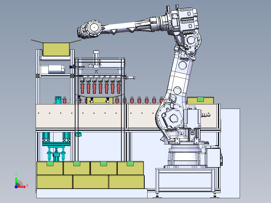Select the rightmost carton in the bottom stacked row

(x=127, y=182)
